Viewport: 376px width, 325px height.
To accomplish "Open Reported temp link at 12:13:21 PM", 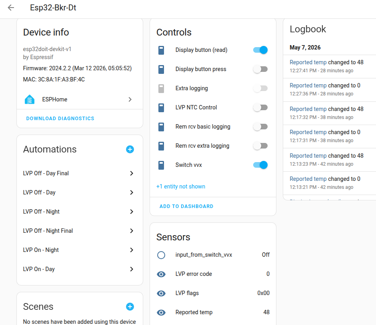I will tap(308, 179).
